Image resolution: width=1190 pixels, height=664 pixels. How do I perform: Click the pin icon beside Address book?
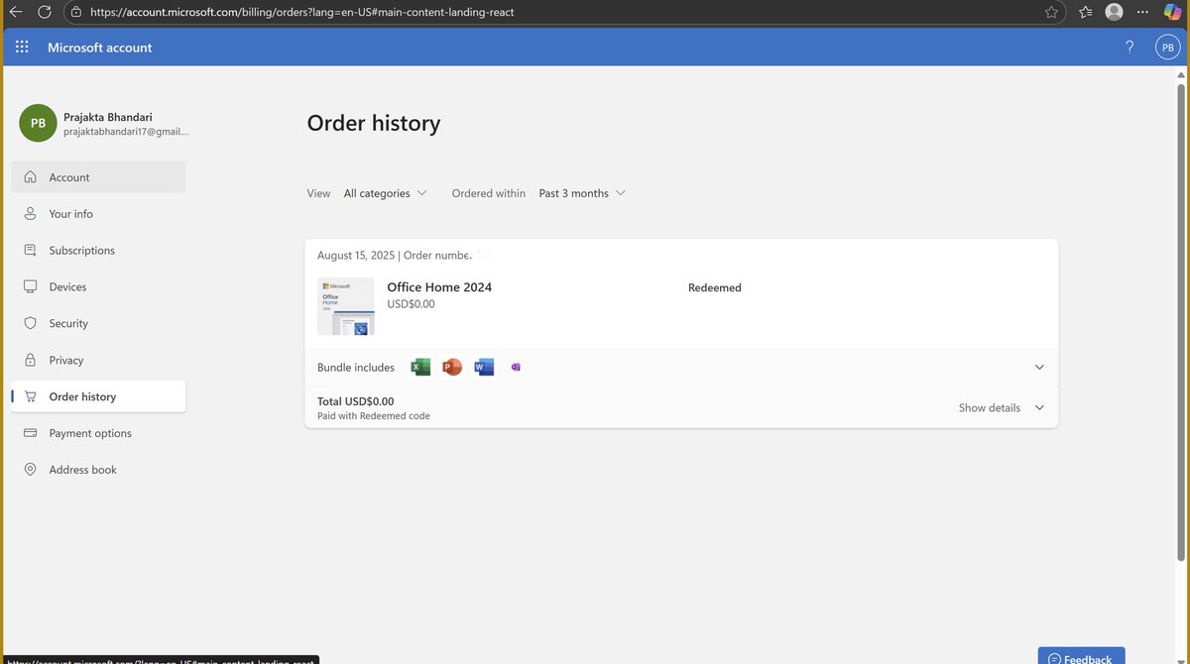pyautogui.click(x=30, y=470)
